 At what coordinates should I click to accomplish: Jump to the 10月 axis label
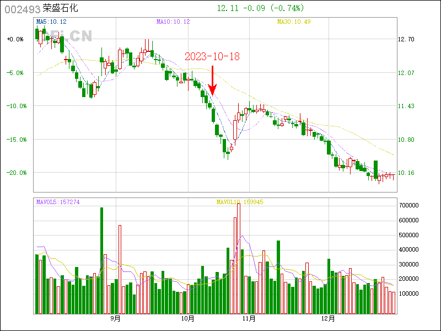pos(188,318)
